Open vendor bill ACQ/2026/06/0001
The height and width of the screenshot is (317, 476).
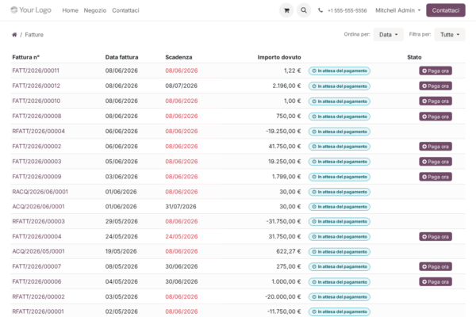tap(38, 207)
